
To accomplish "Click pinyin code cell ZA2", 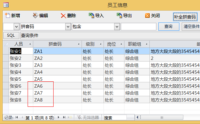I will pyautogui.click(x=57, y=58).
